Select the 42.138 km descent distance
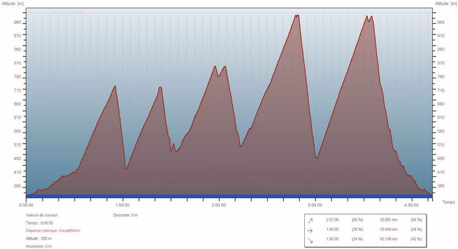Viewport: 458px width, 249px height. pos(389,239)
